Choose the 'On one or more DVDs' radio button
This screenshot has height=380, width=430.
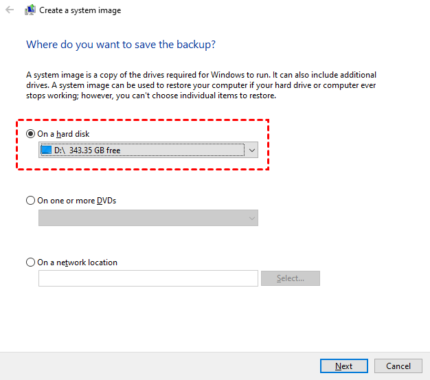pos(30,201)
